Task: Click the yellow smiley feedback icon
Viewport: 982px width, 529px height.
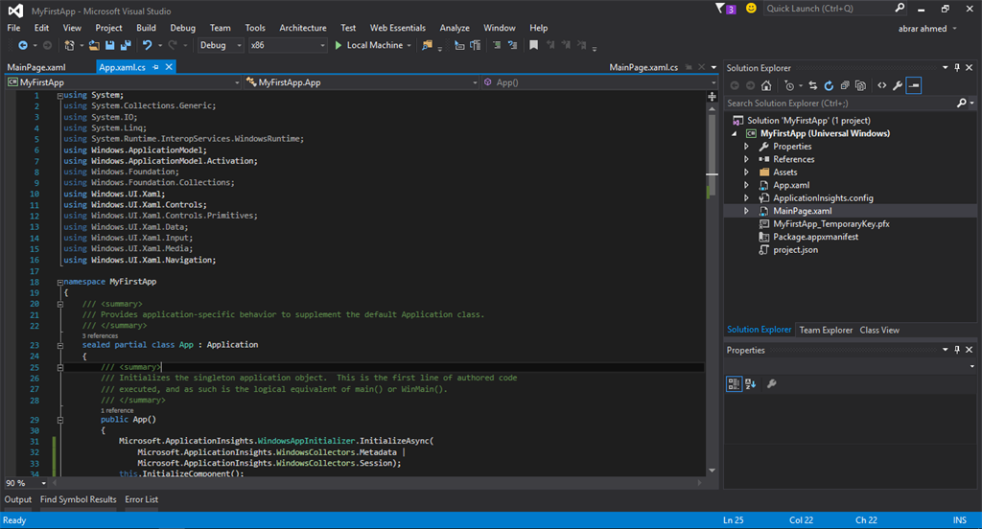Action: click(x=751, y=9)
